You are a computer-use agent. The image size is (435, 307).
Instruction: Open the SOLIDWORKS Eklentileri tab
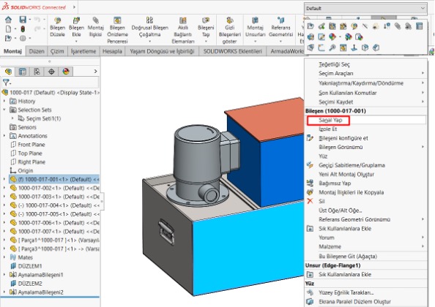232,51
